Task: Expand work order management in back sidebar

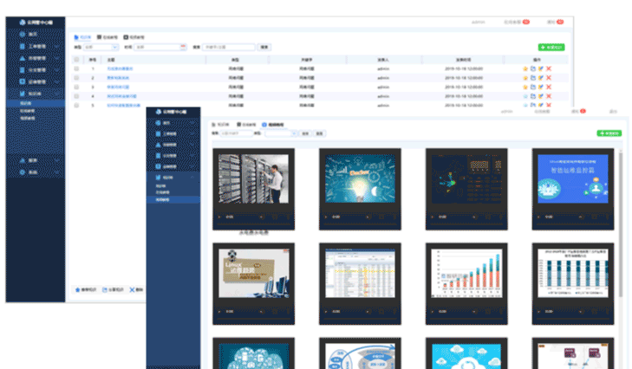Action: (57, 46)
